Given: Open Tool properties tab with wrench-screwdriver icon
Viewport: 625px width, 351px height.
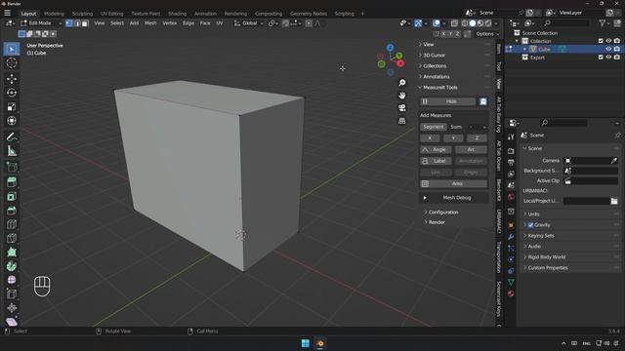Looking at the screenshot, I should click(511, 137).
